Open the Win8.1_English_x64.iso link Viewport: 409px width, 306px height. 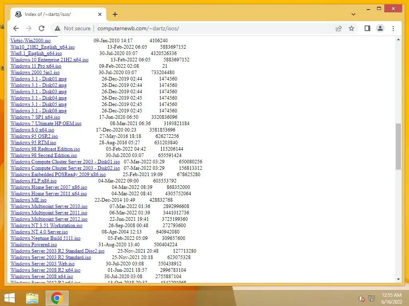coord(36,53)
